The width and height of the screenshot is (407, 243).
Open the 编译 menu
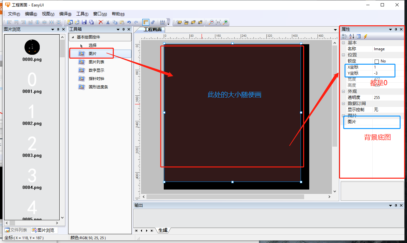point(65,14)
